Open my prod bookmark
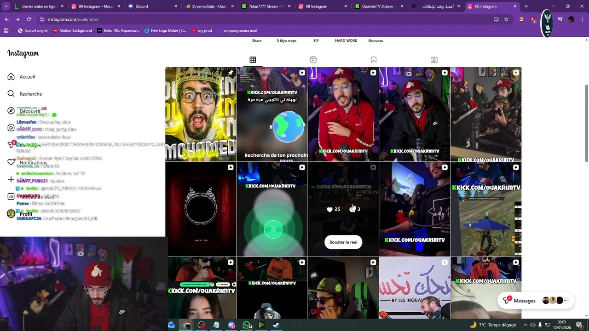Image resolution: width=589 pixels, height=331 pixels. 202,31
